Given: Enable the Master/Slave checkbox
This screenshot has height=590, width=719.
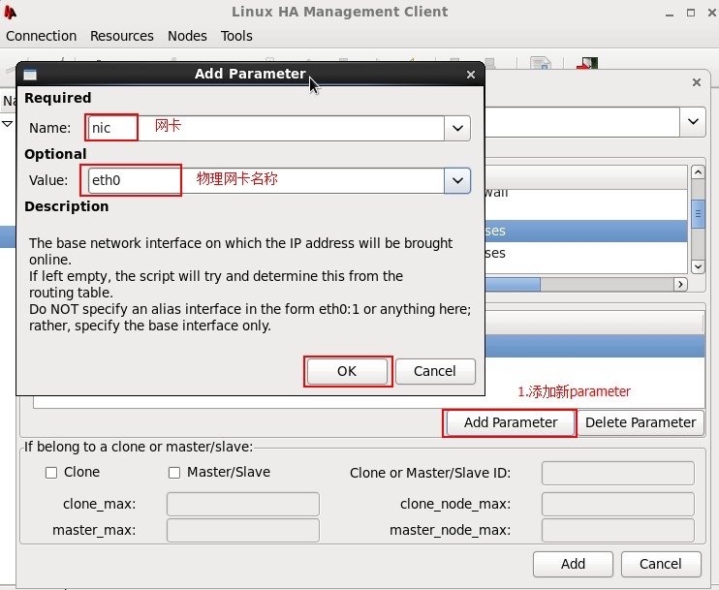Looking at the screenshot, I should (x=174, y=473).
